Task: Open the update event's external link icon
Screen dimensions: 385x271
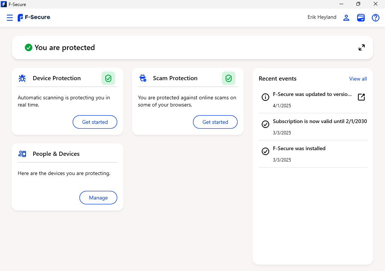Action: pos(361,97)
